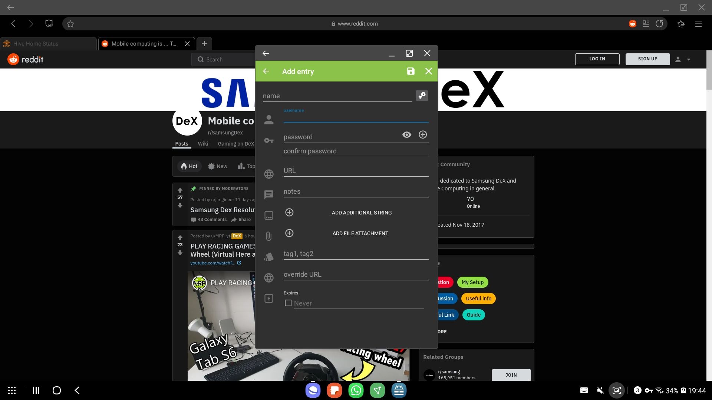
Task: Toggle password visibility with the eye icon
Action: pyautogui.click(x=406, y=134)
